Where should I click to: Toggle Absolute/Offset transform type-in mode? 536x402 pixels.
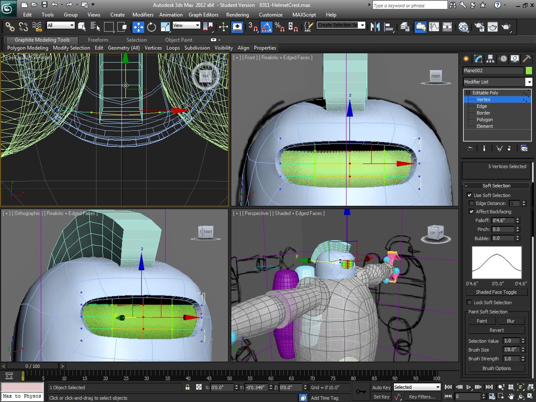199,387
